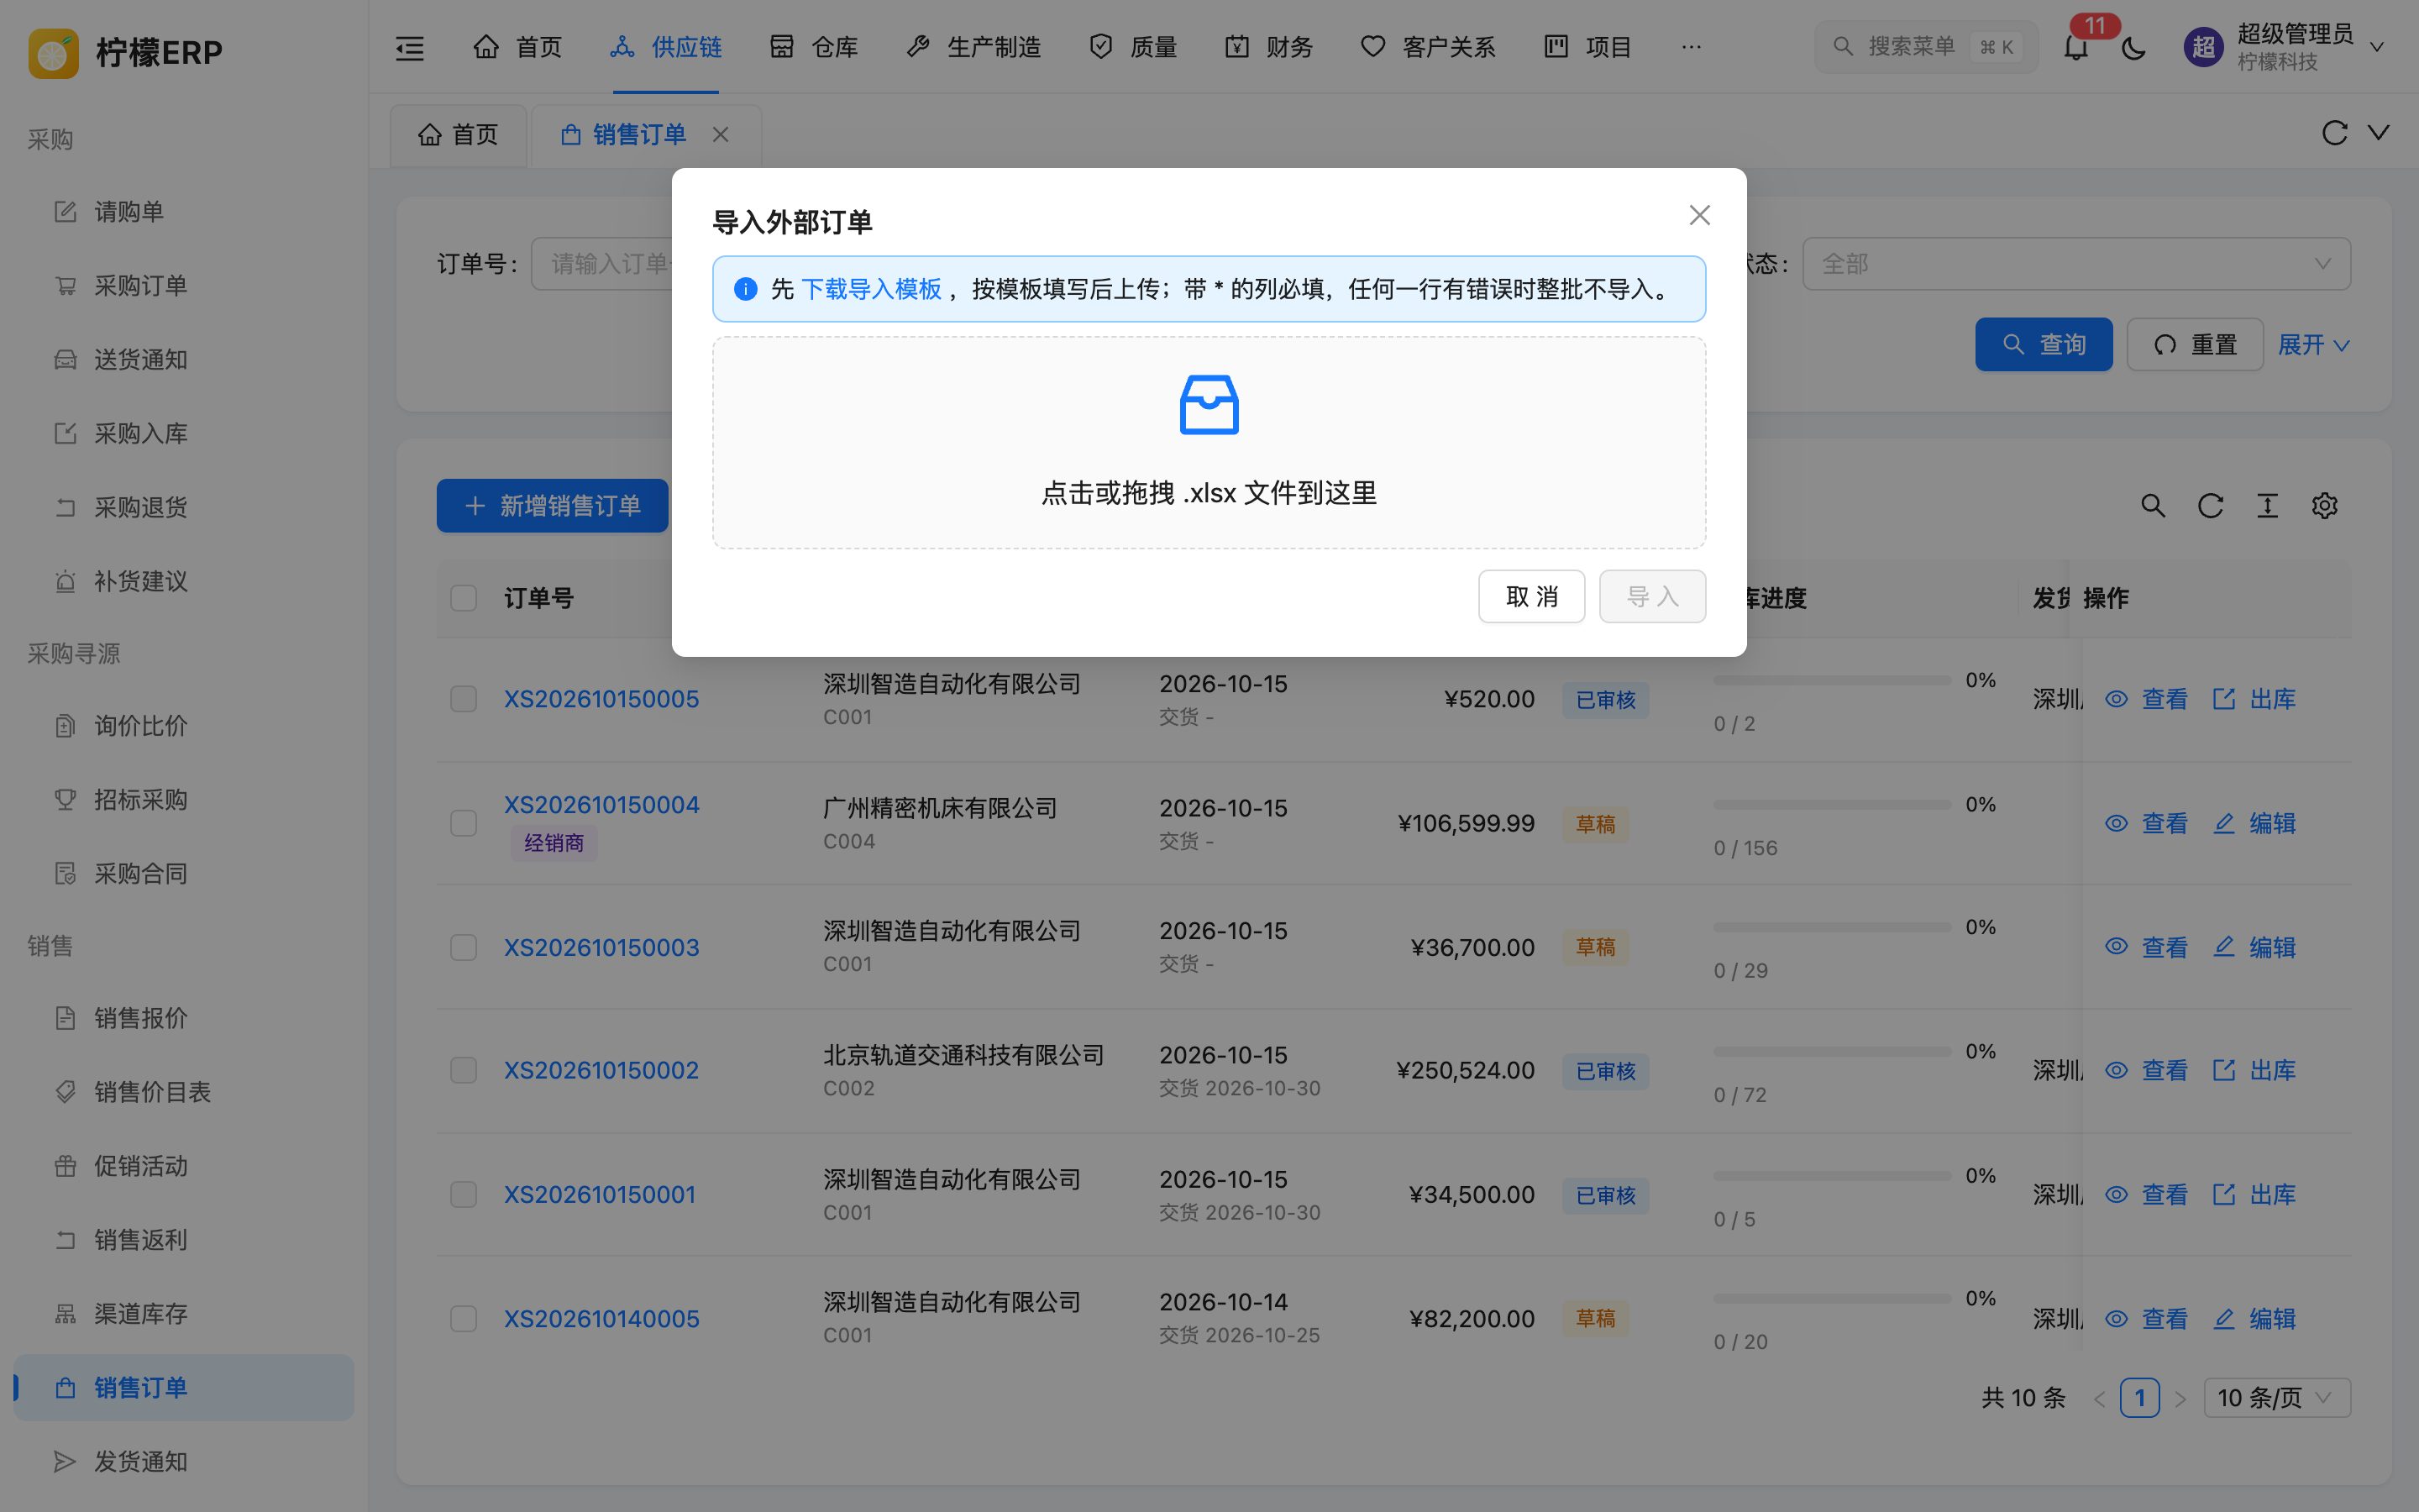Click 新增销售订单 button
Viewport: 2419px width, 1512px height.
click(x=552, y=506)
